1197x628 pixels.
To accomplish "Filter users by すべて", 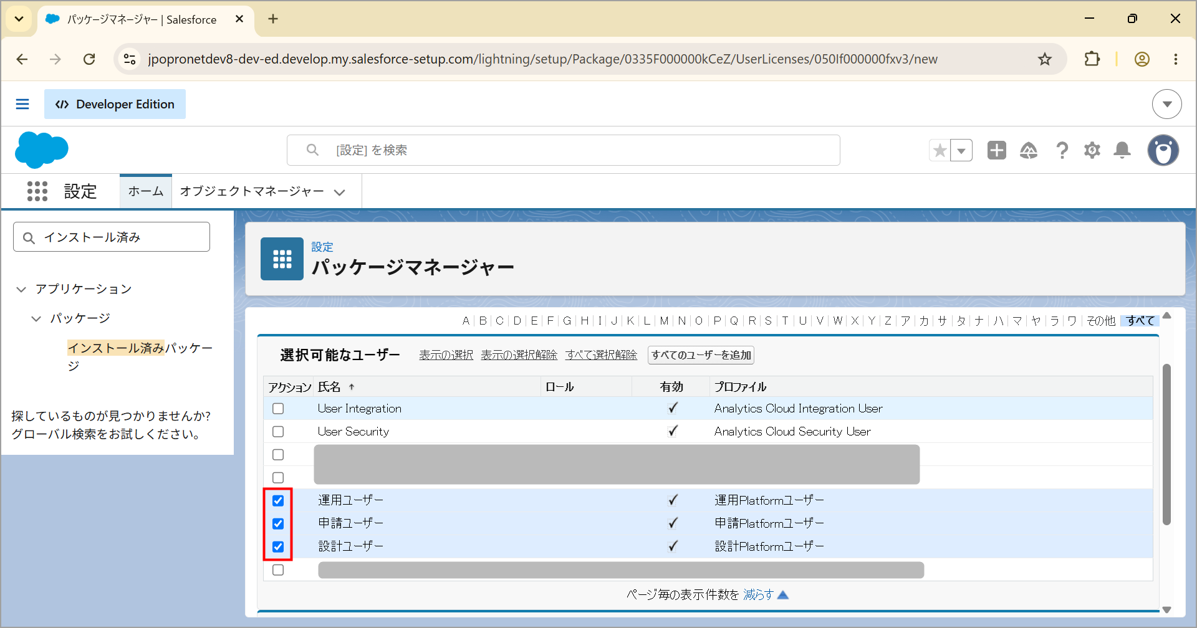I will click(x=1140, y=321).
